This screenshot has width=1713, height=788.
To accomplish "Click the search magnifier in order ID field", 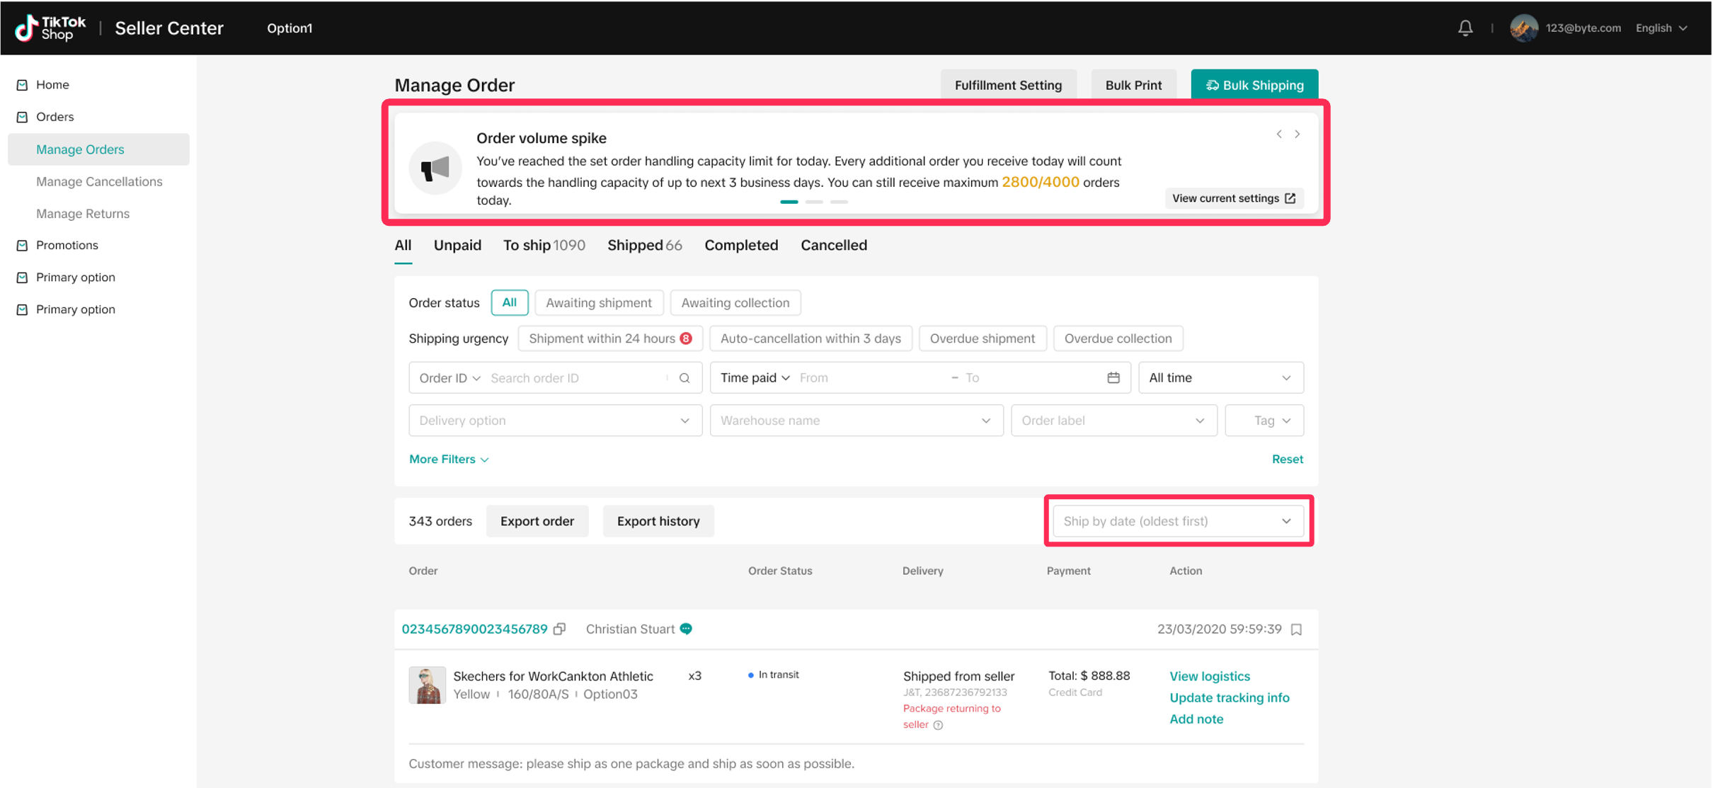I will (x=684, y=378).
